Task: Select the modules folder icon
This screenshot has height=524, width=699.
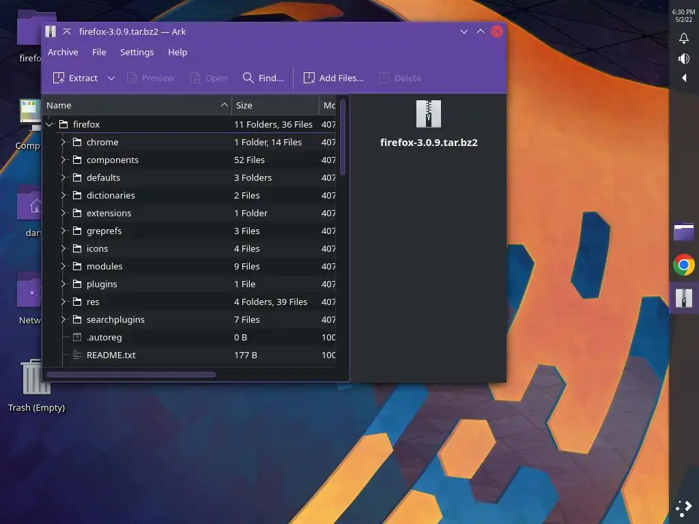Action: (x=77, y=266)
